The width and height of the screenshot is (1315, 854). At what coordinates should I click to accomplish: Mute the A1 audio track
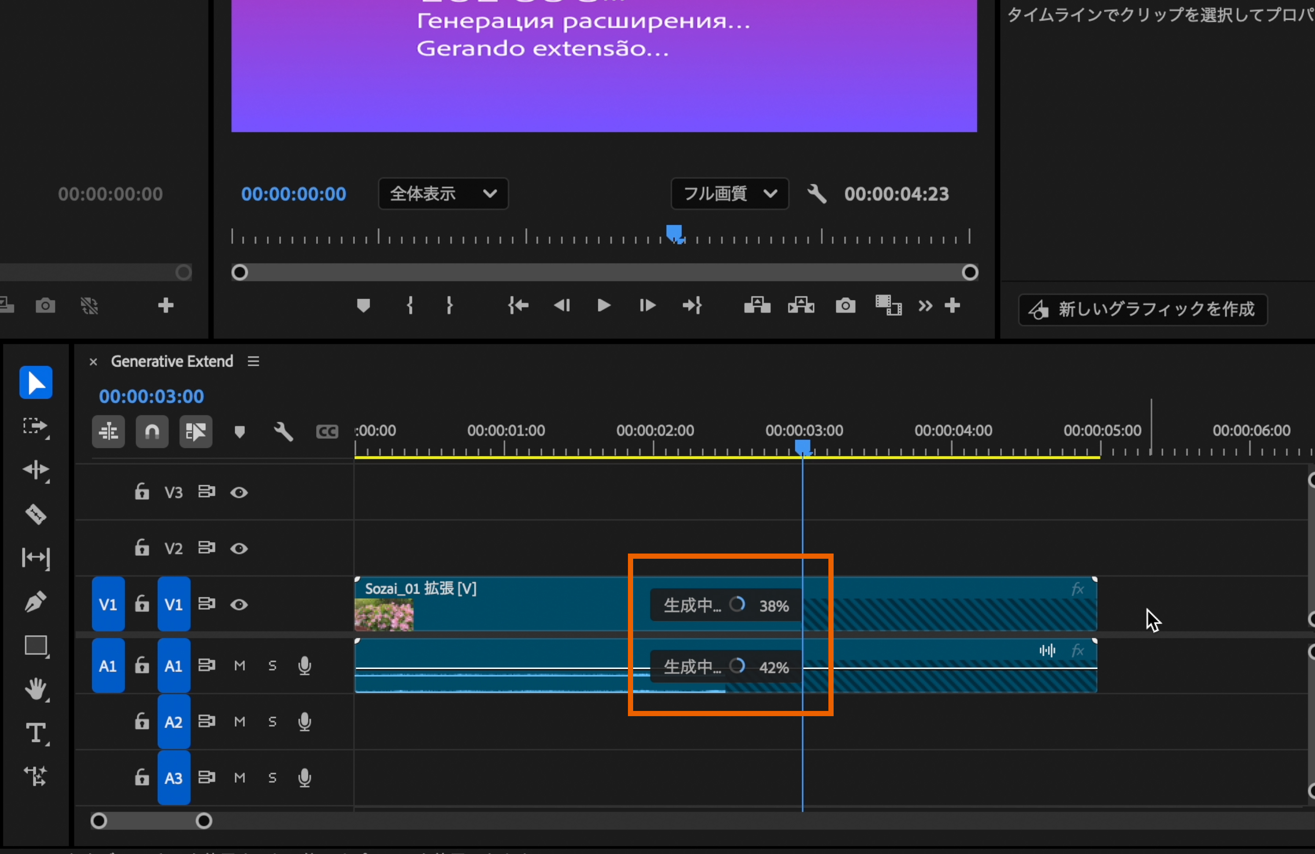pyautogui.click(x=239, y=666)
